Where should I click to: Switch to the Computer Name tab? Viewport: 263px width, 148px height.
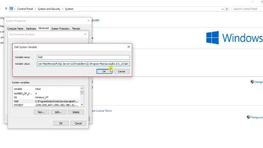coord(15,28)
